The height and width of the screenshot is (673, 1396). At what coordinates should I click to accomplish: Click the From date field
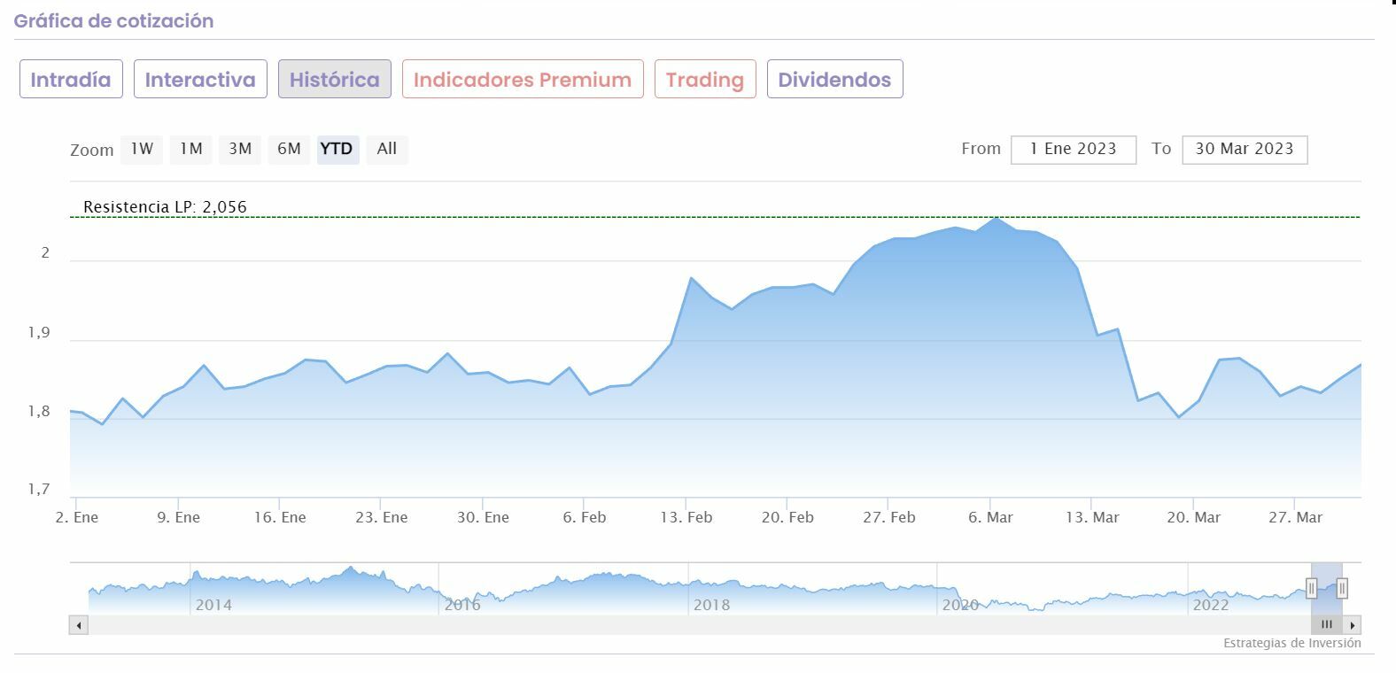1073,149
